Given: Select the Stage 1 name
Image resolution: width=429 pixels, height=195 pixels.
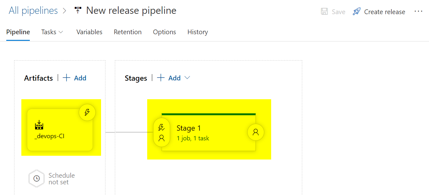Looking at the screenshot, I should (x=189, y=128).
